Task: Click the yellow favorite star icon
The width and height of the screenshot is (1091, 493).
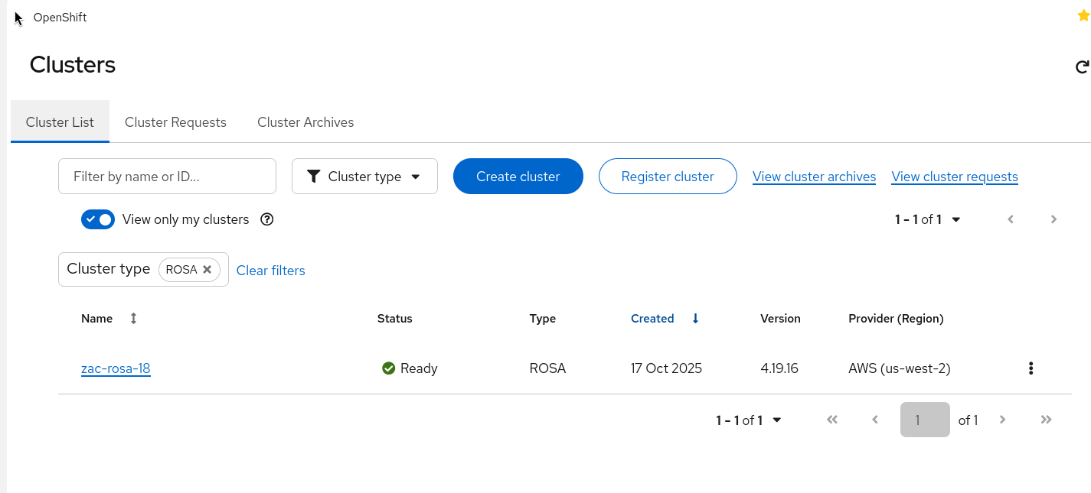Action: click(x=1083, y=16)
